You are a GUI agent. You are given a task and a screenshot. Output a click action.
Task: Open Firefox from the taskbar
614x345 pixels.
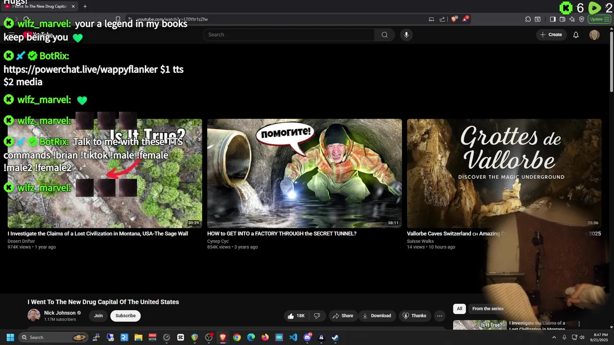(265, 337)
